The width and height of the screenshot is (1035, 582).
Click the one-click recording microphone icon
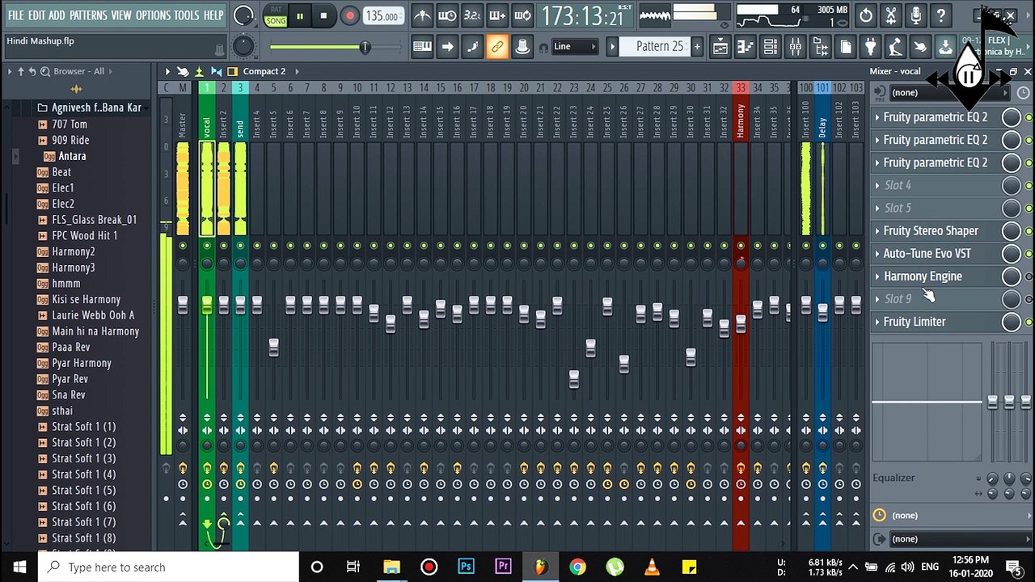pos(916,15)
